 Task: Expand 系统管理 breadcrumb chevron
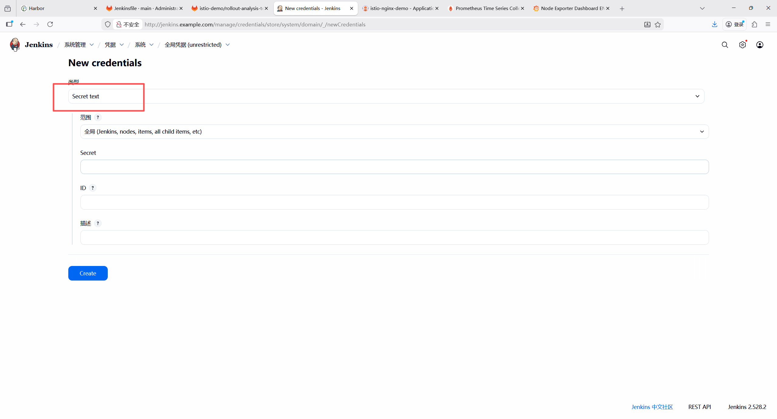click(92, 45)
